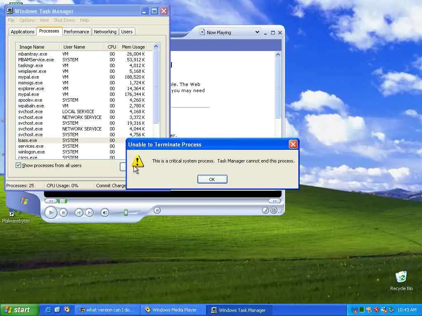Click the Media Player page scroll-up arrow
Image resolution: width=422 pixels, height=316 pixels.
278,55
